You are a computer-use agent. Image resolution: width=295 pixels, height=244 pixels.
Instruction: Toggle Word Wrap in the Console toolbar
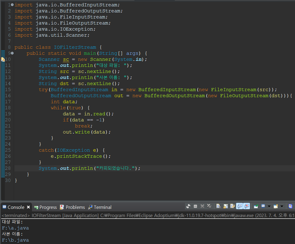pos(232,206)
